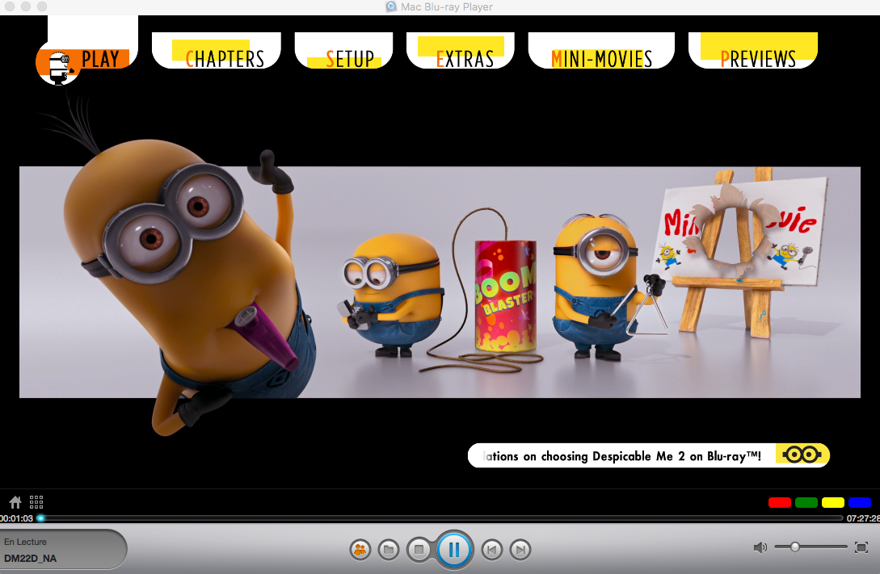880x574 pixels.
Task: Open the SETUP menu
Action: pos(343,51)
